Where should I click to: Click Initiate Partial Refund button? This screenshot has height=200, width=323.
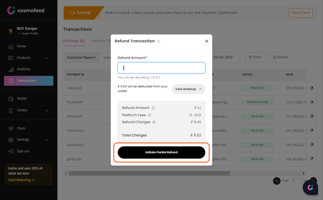(x=161, y=152)
